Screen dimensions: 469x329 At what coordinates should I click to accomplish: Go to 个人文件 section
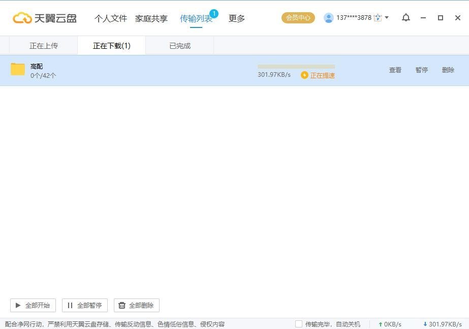click(111, 18)
